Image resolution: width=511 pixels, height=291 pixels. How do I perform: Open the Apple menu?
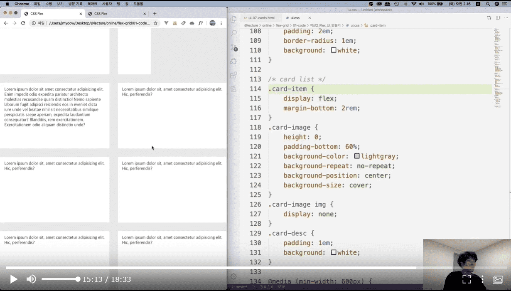7,4
